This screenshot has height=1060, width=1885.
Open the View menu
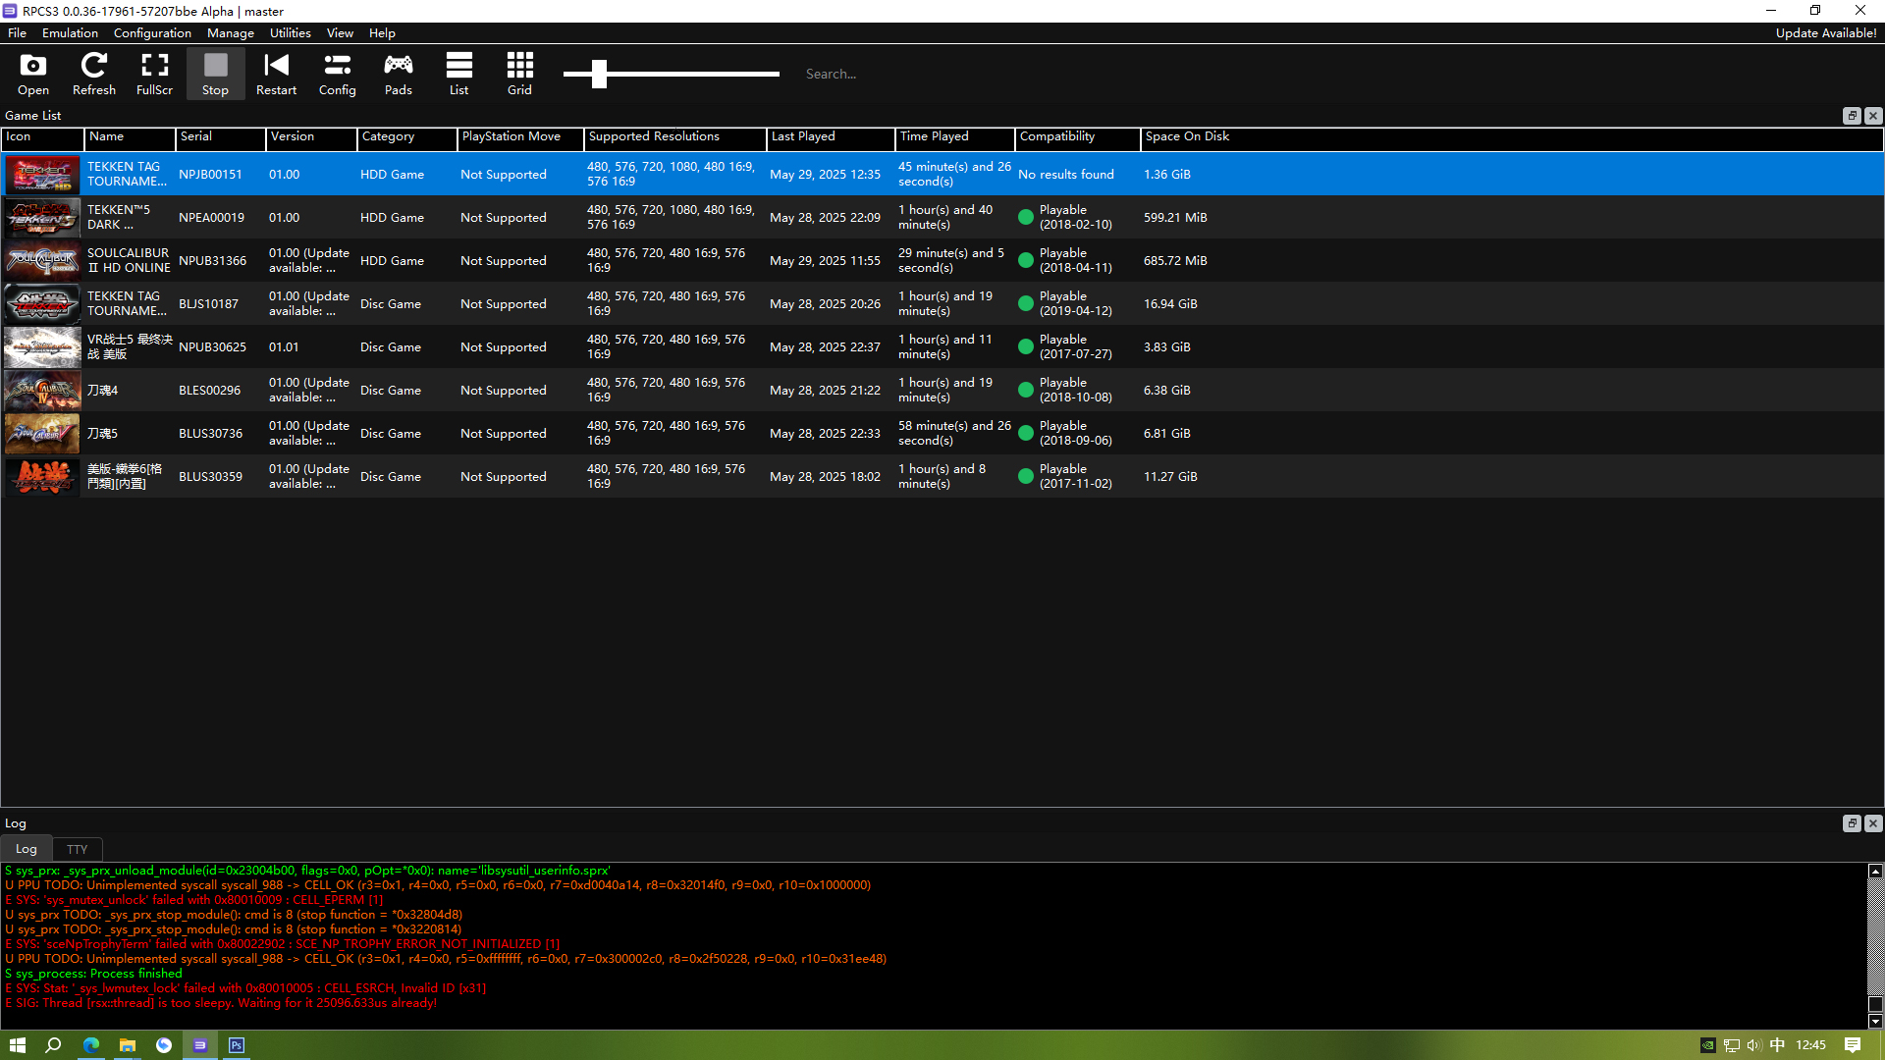coord(340,32)
